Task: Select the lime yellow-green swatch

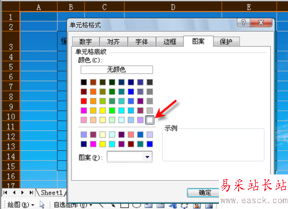Action: coord(103,101)
